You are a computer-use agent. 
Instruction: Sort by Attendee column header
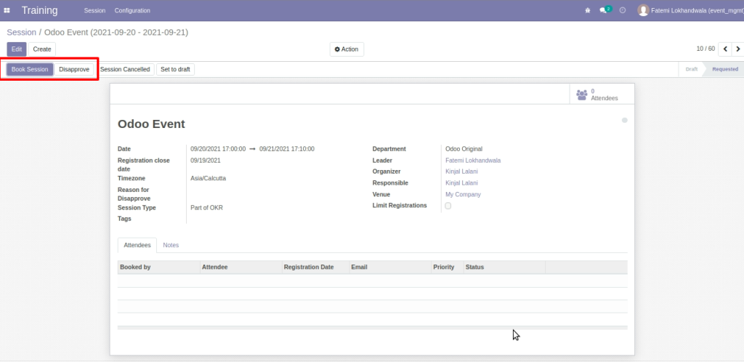pos(240,267)
